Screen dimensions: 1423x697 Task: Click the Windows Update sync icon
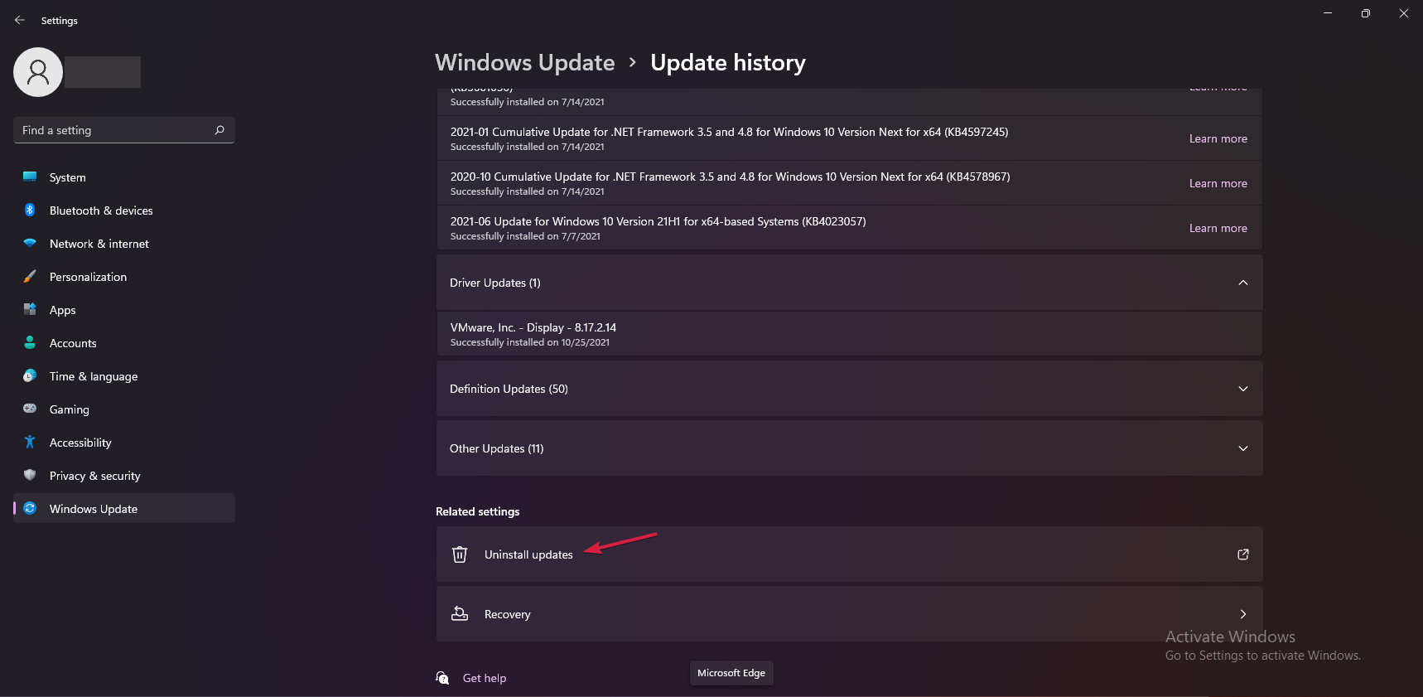[30, 508]
